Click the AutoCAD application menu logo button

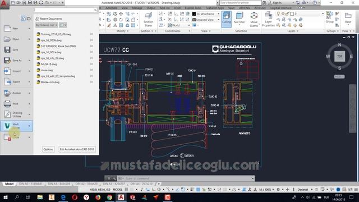point(4,4)
